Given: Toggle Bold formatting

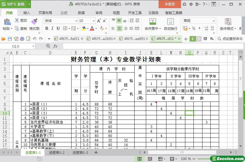Looking at the screenshot, I should (46, 28).
